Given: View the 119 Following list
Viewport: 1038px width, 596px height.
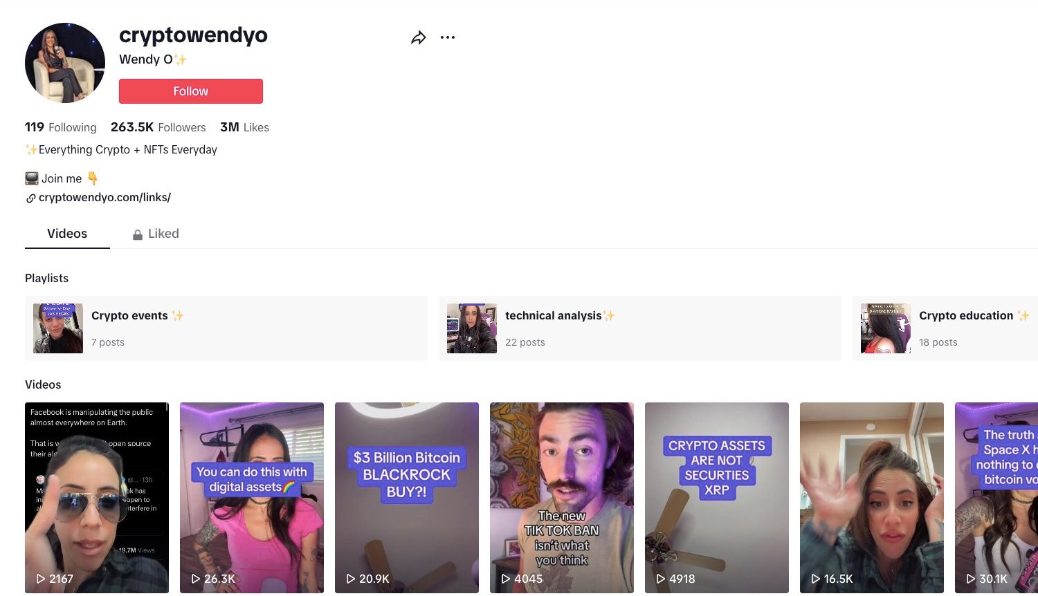Looking at the screenshot, I should point(61,127).
